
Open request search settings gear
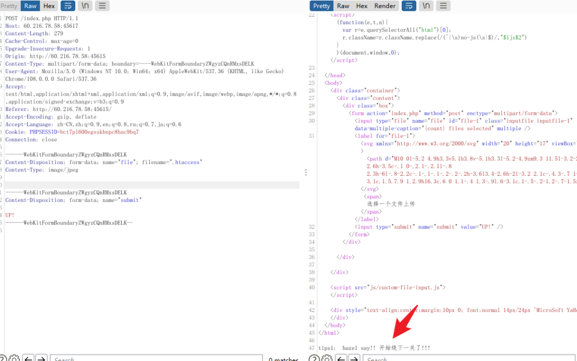pos(14,358)
